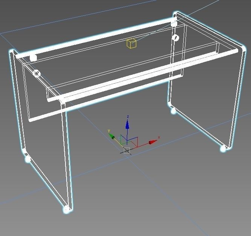
Task: Select the ring-shaped grommet on the right back panel
Action: [x=176, y=38]
